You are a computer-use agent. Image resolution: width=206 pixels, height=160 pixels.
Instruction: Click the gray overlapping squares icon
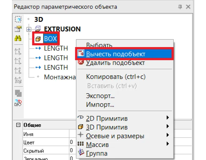(x=18, y=93)
